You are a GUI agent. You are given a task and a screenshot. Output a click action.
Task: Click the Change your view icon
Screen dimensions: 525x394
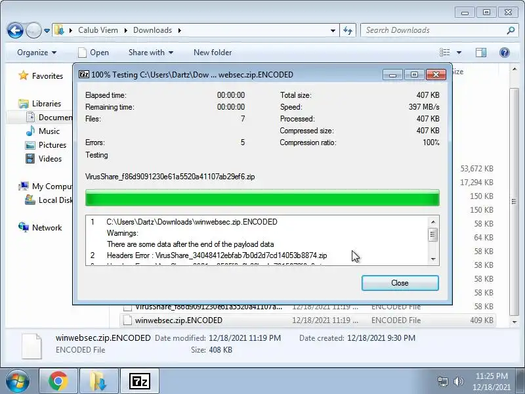coord(445,53)
